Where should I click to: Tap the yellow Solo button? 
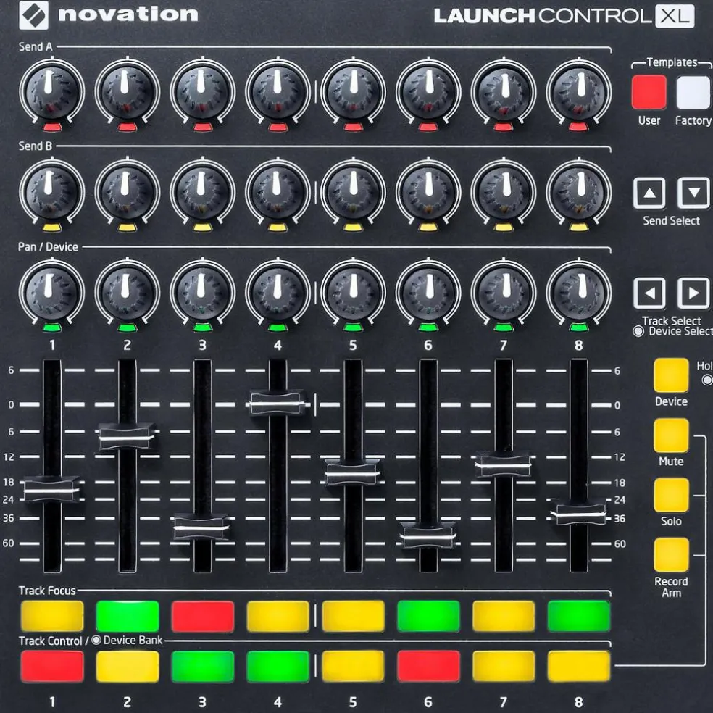(x=671, y=495)
